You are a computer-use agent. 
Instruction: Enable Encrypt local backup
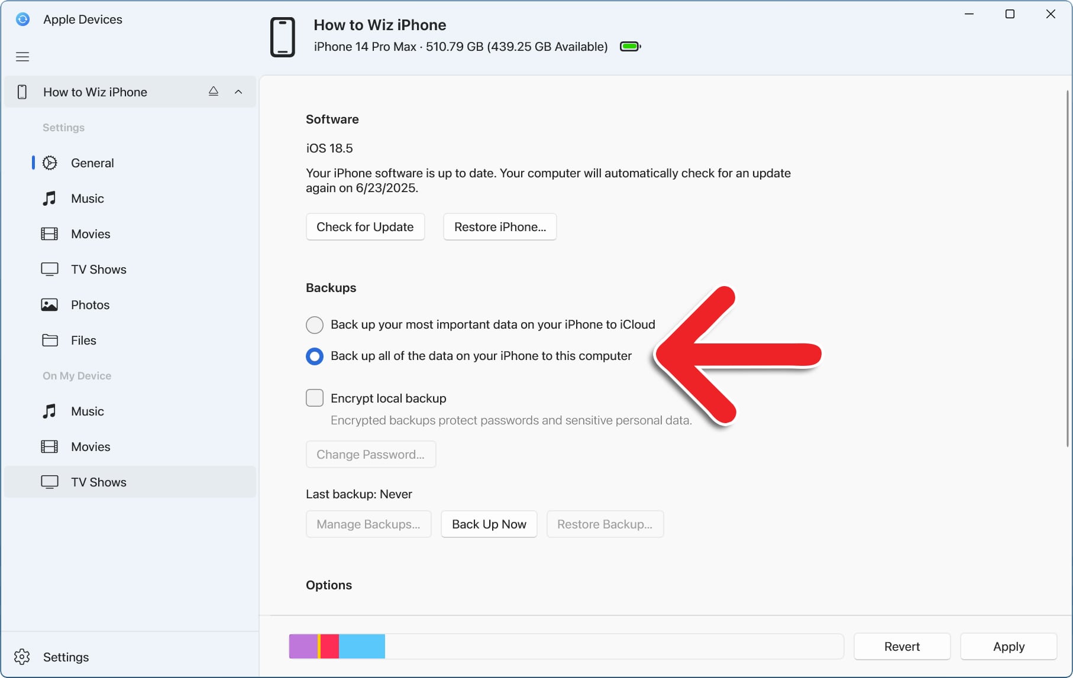point(314,398)
